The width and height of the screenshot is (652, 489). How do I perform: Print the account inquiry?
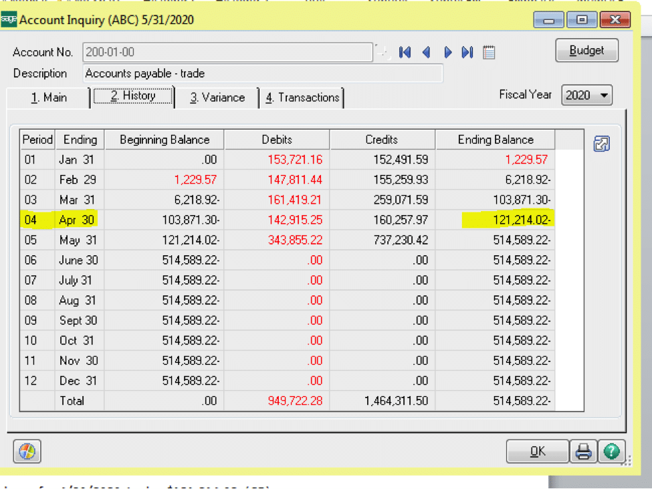tap(583, 452)
